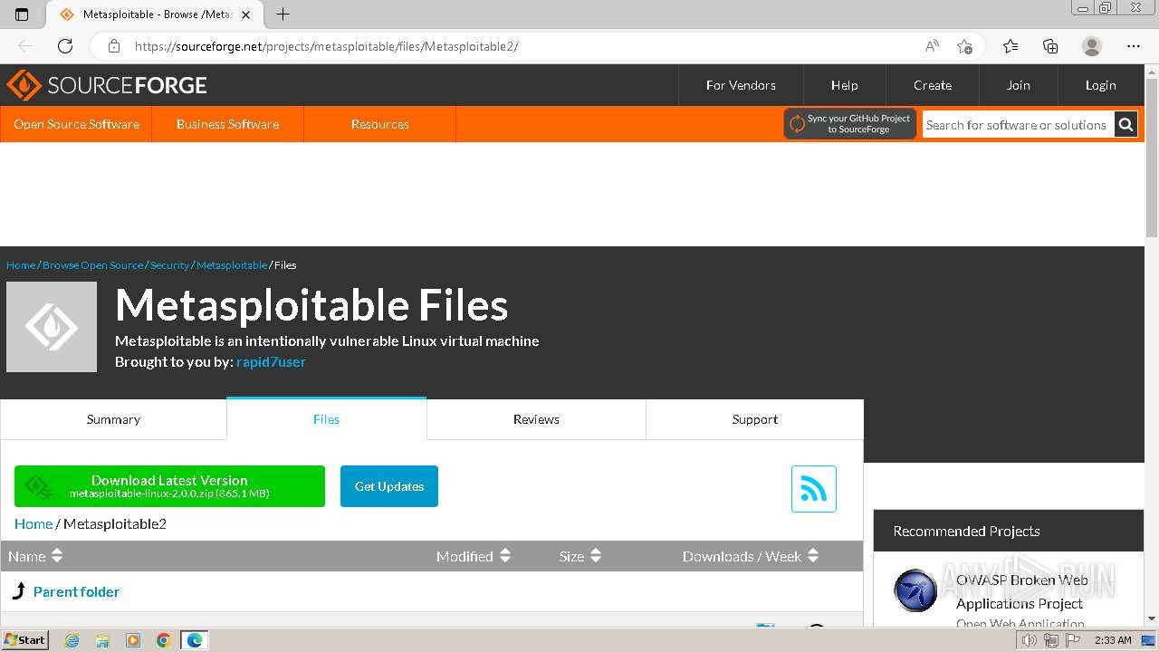Add this page to favorites star icon
1159x652 pixels.
pyautogui.click(x=964, y=46)
